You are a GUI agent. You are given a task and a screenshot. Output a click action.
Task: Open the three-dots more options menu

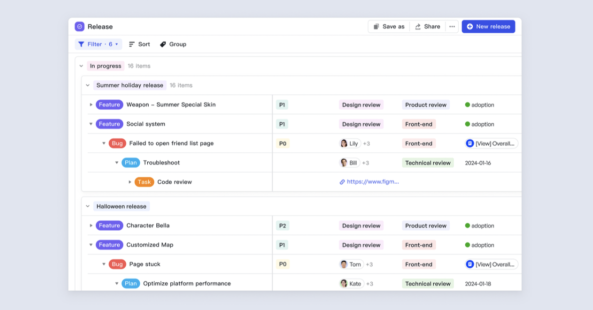tap(452, 26)
